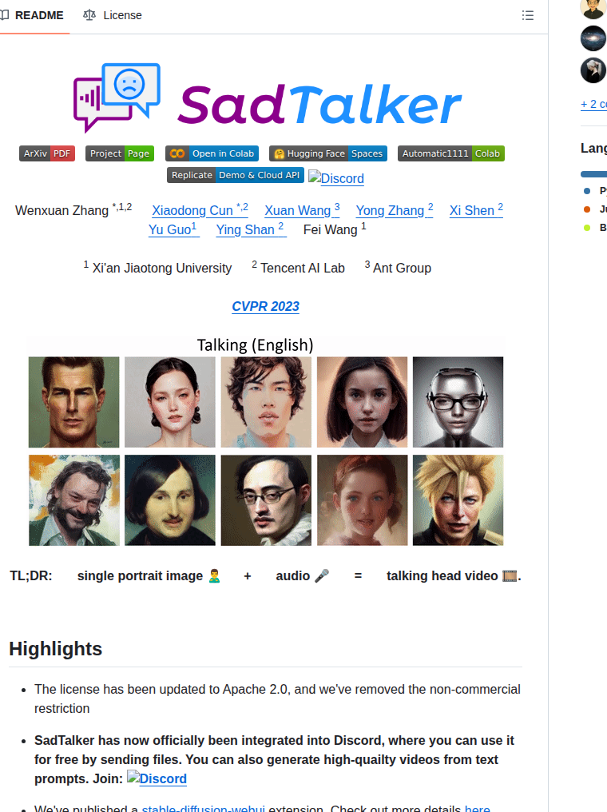Click the galaxy contributor avatar

pyautogui.click(x=593, y=39)
